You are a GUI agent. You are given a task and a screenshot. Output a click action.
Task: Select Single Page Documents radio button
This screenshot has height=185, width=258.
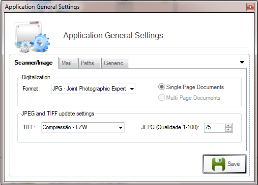(x=162, y=87)
